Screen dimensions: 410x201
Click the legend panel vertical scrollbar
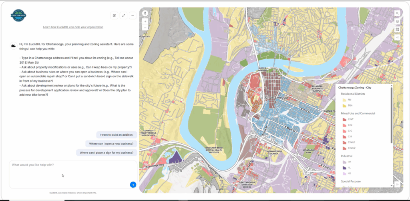[x=392, y=115]
